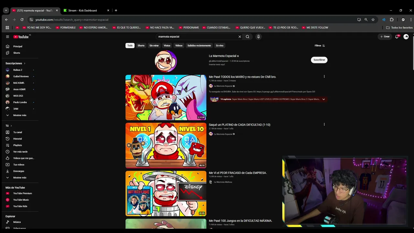
Task: Open the account avatar menu
Action: [406, 37]
